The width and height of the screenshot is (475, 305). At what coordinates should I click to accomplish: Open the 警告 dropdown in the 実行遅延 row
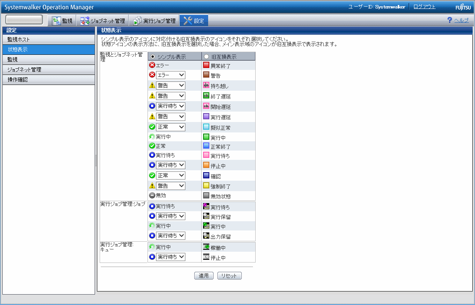coord(171,116)
